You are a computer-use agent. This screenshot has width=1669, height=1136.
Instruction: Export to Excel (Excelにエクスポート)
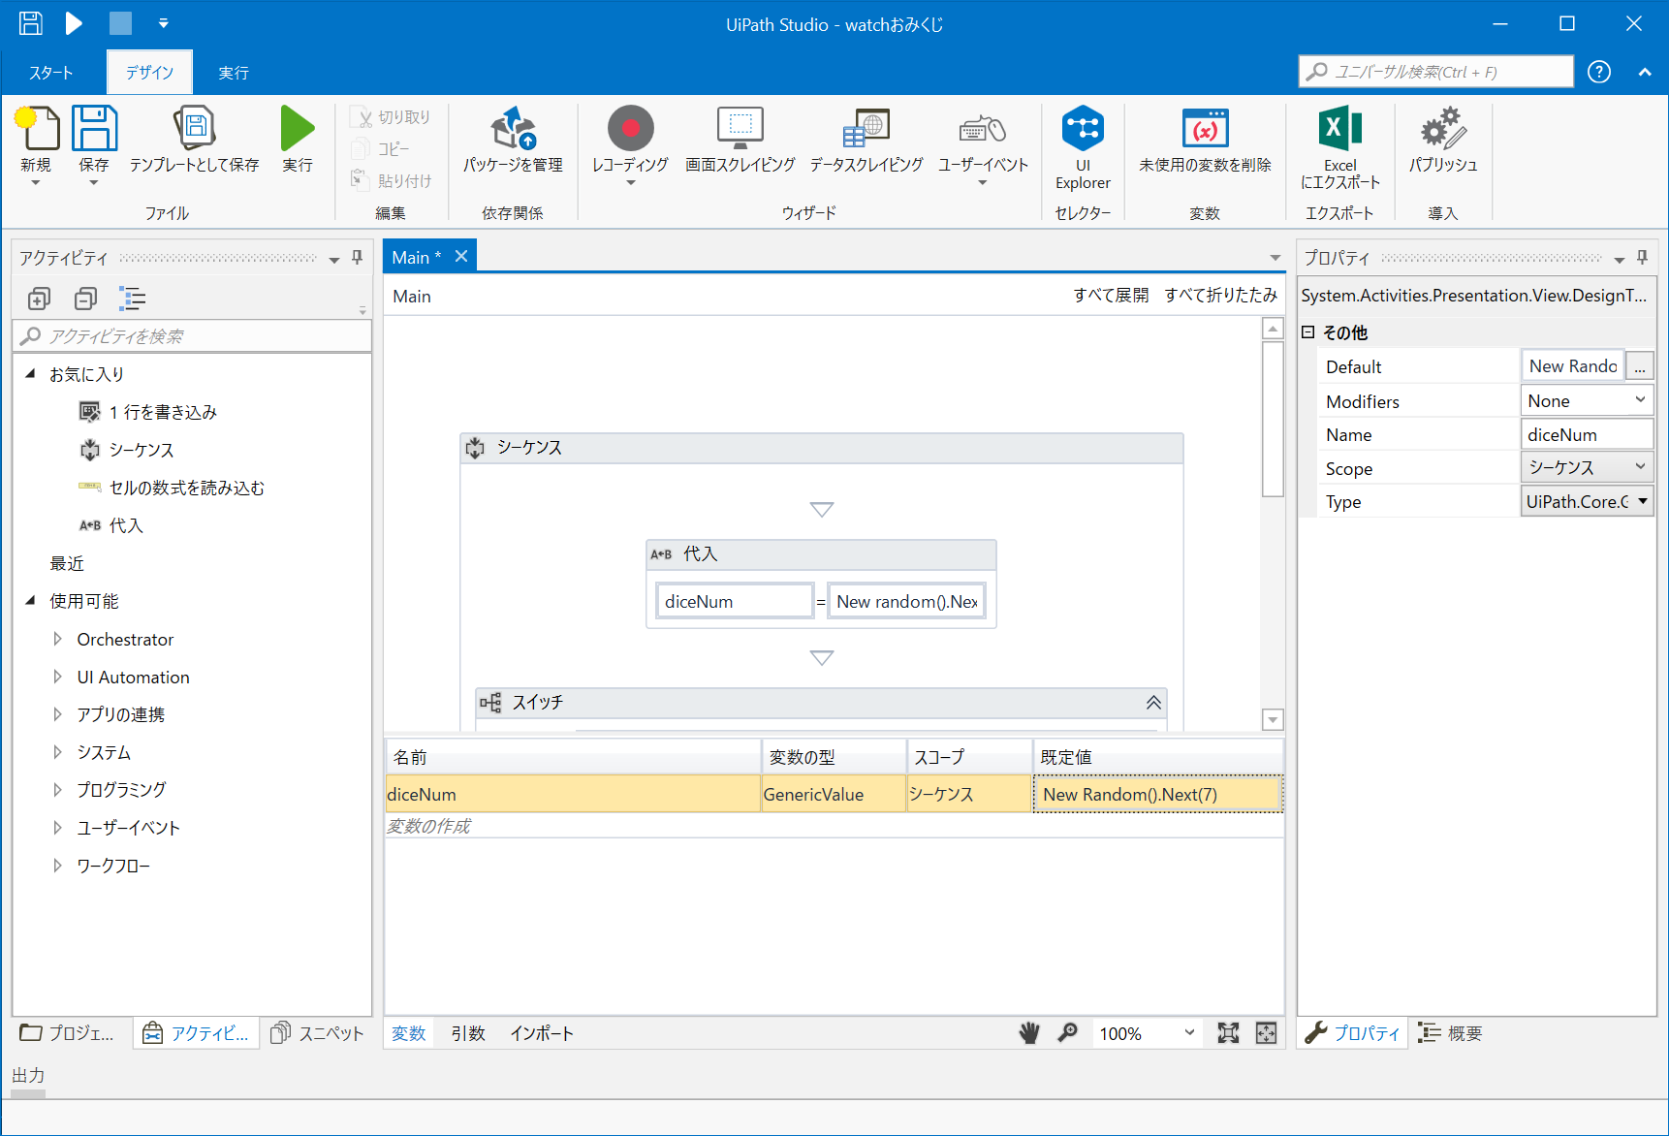point(1340,129)
